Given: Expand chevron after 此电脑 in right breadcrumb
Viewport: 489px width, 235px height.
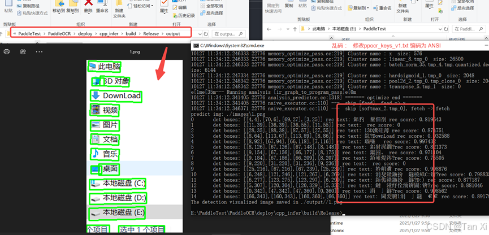Looking at the screenshot, I should click(328, 29).
